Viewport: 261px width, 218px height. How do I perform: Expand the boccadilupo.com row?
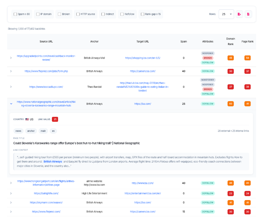11,87
